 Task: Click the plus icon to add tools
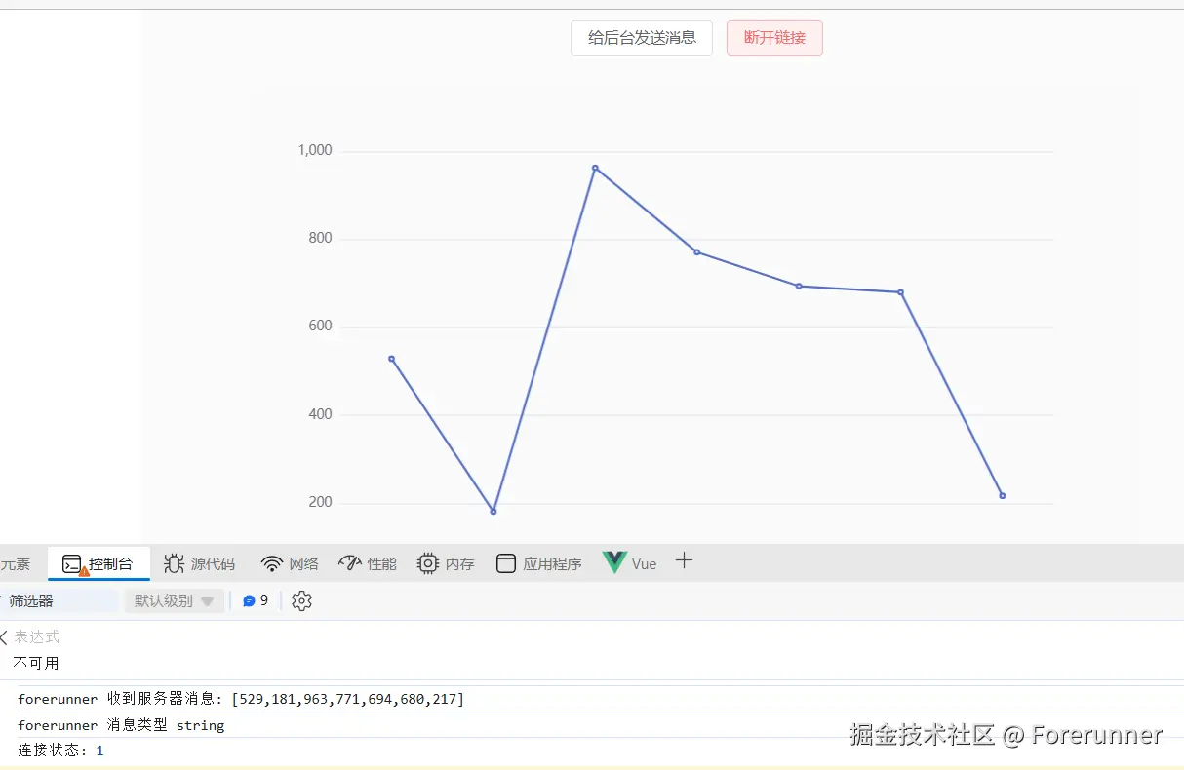[684, 560]
